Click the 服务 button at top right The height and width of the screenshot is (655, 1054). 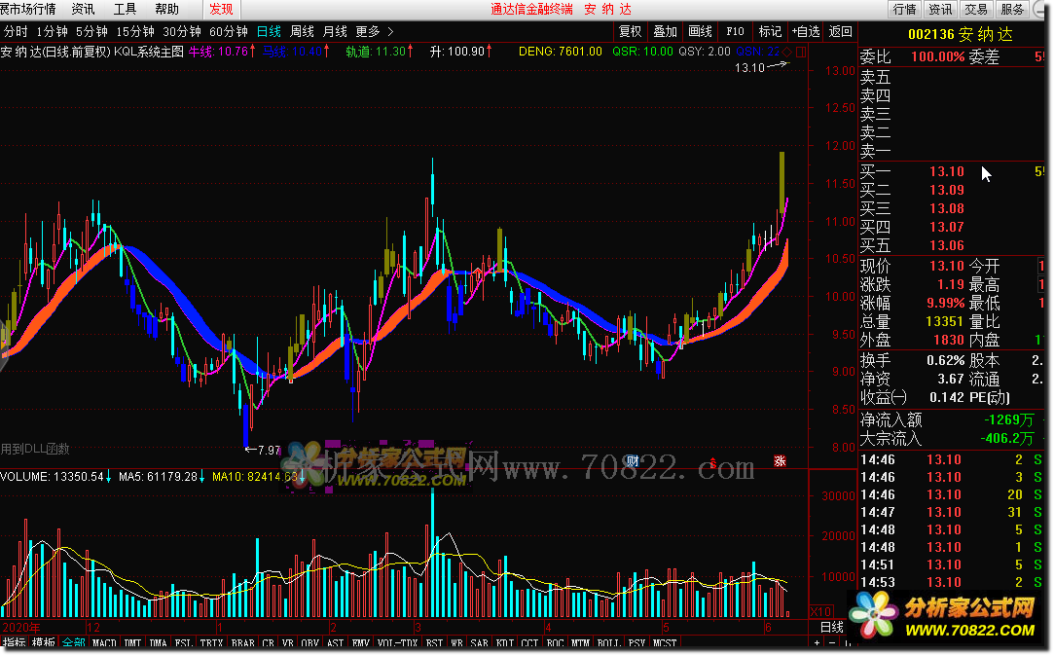[1011, 9]
